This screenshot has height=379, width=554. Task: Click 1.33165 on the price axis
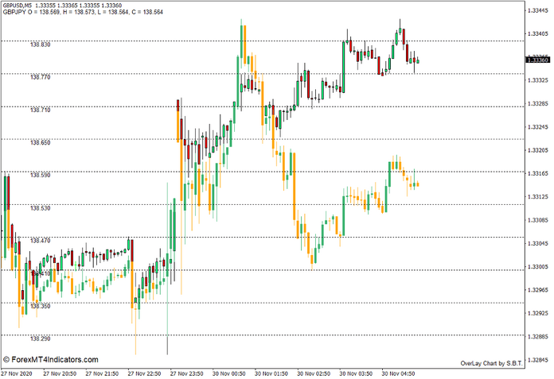pos(538,173)
